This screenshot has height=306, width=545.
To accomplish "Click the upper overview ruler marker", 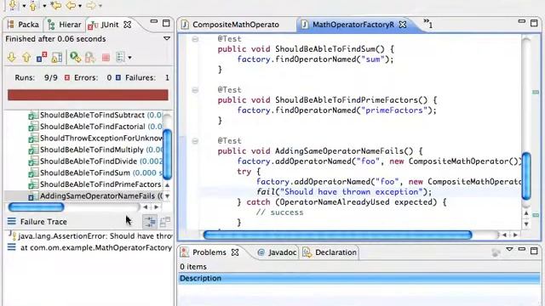I will point(536,92).
